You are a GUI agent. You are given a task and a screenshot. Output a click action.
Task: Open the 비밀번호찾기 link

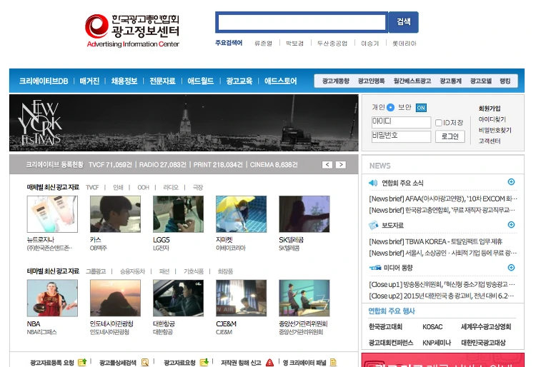click(x=495, y=131)
